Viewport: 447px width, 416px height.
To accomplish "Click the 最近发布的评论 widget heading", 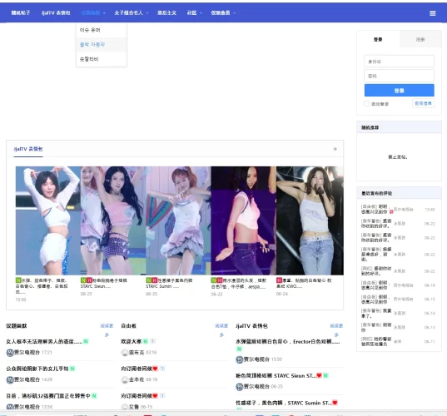I will 376,193.
